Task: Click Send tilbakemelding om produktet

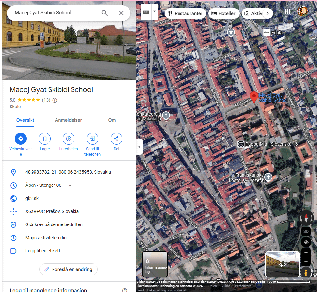Action: click(x=161, y=290)
